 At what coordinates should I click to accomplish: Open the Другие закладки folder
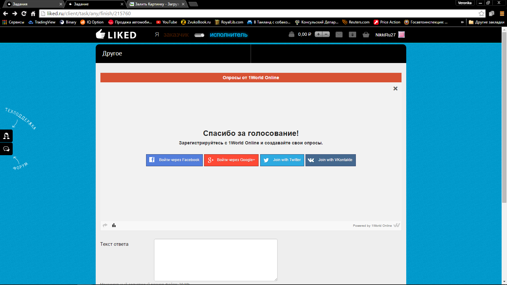click(486, 22)
